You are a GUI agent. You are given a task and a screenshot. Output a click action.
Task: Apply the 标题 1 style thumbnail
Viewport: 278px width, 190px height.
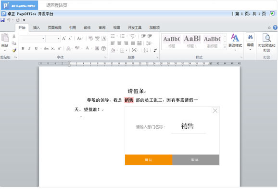pyautogui.click(x=192, y=41)
